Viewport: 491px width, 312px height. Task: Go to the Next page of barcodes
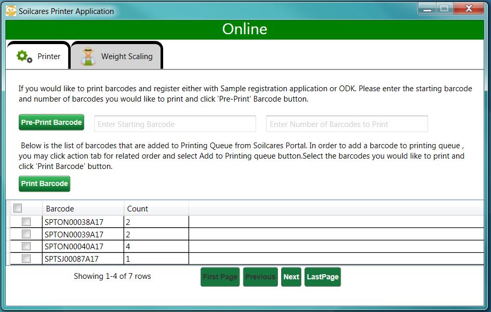coord(291,277)
